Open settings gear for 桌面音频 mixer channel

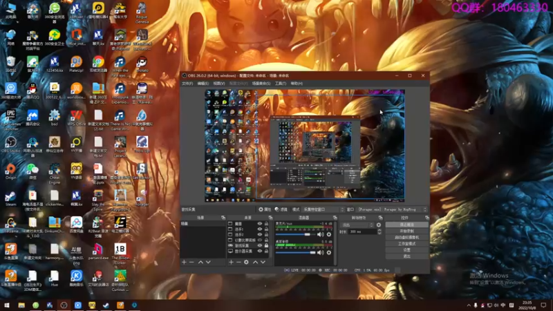coord(329,252)
